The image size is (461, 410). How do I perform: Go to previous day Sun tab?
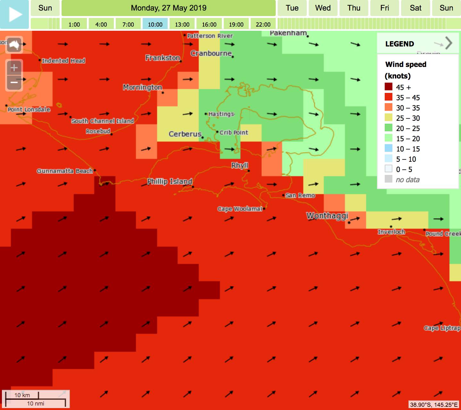pyautogui.click(x=45, y=8)
